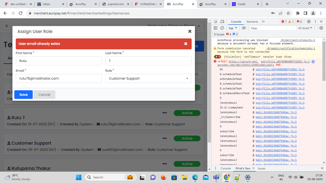This screenshot has height=183, width=326.
Task: Open console settings gear icon
Action: (321, 28)
